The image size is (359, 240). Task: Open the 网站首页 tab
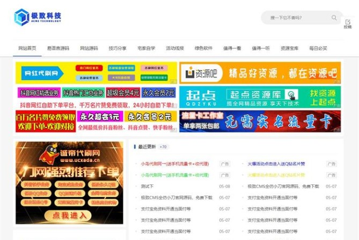pos(27,48)
